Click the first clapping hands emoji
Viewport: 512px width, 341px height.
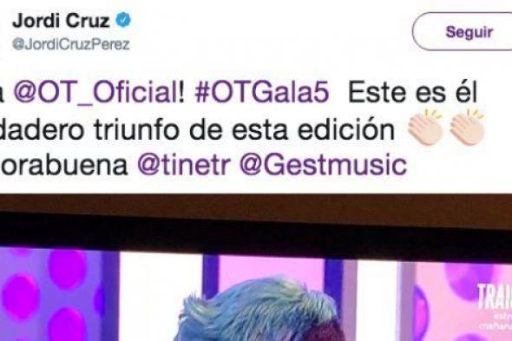(x=425, y=128)
